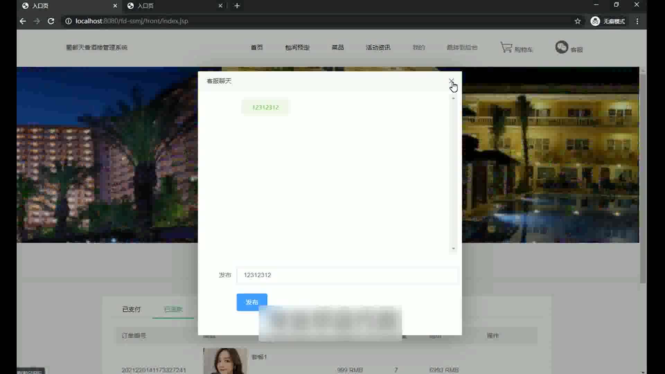Open the 客服 customer service chat icon
Screen dimensions: 665x374
pyautogui.click(x=561, y=47)
